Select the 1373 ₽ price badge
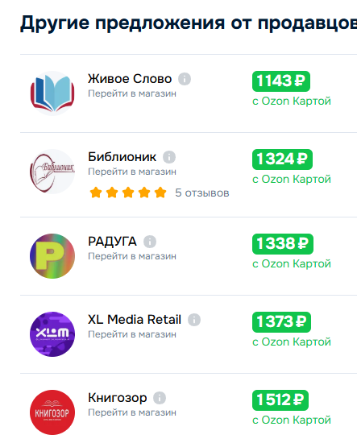Viewport: 357px width, 439px height. pyautogui.click(x=281, y=322)
